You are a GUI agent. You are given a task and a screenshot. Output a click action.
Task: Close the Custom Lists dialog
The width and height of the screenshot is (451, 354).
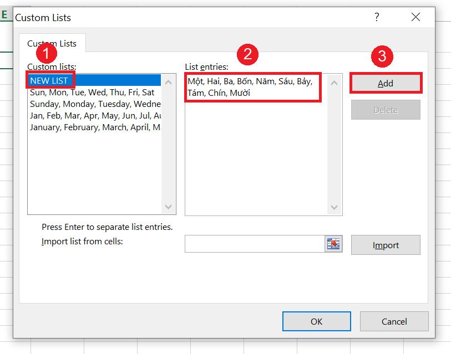tap(415, 17)
